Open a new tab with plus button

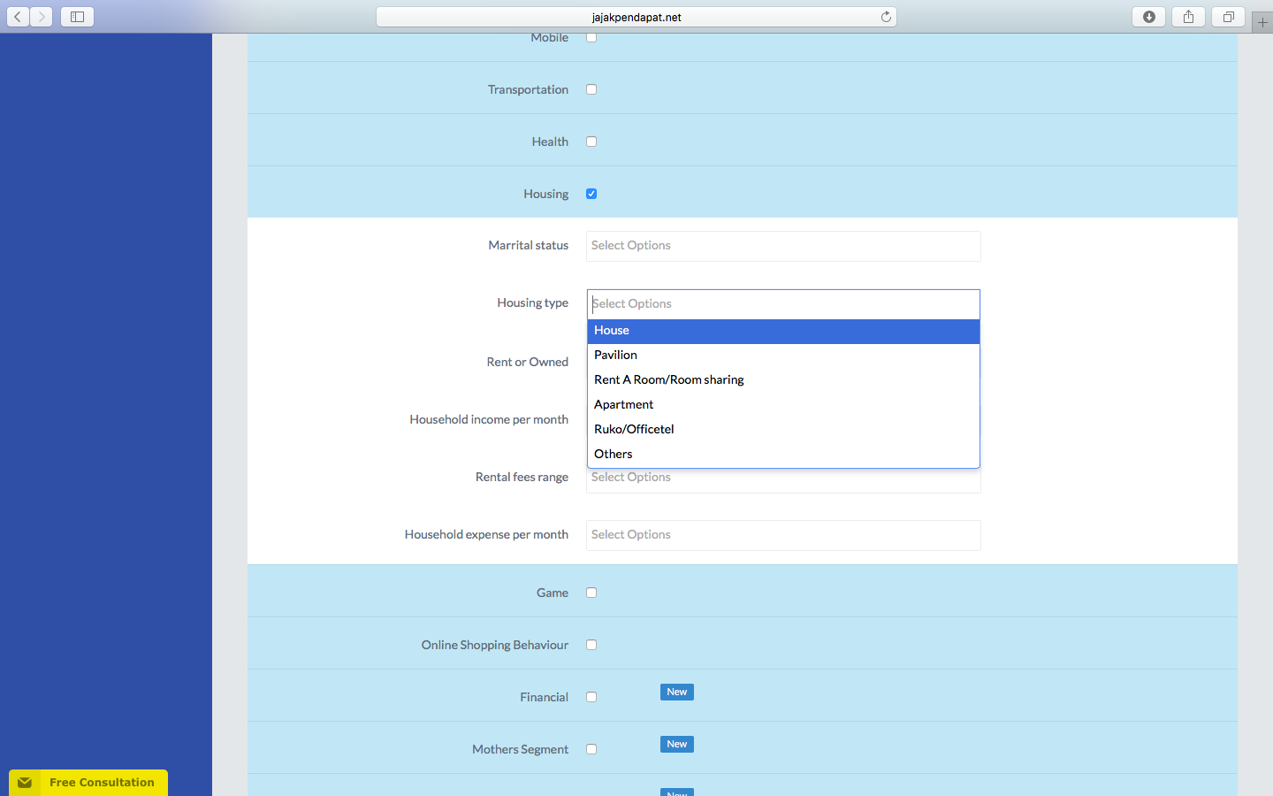1262,22
